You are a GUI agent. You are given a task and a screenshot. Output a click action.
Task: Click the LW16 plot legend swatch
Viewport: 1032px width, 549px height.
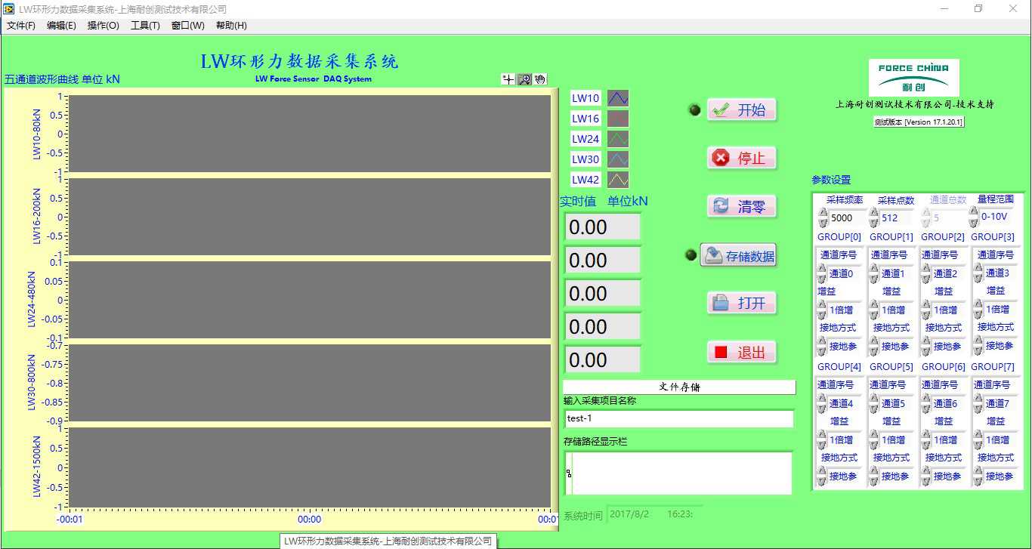(618, 119)
